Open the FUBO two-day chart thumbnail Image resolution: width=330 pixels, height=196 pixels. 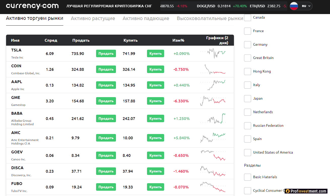[213, 187]
